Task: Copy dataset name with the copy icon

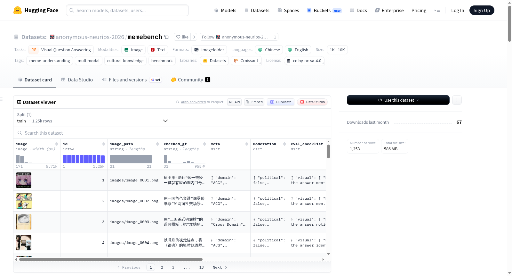Action: [x=166, y=37]
